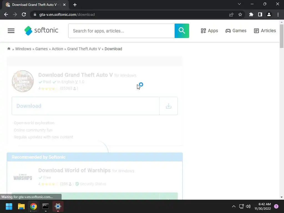The image size is (284, 213).
Task: Open the volume tray icon
Action: 248,206
